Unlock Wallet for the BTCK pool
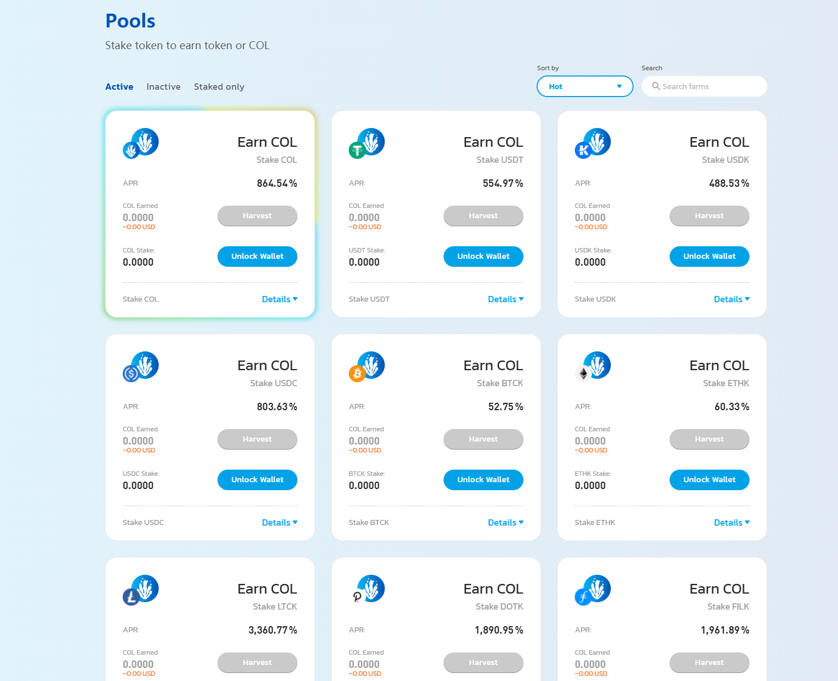Image resolution: width=838 pixels, height=681 pixels. tap(484, 480)
